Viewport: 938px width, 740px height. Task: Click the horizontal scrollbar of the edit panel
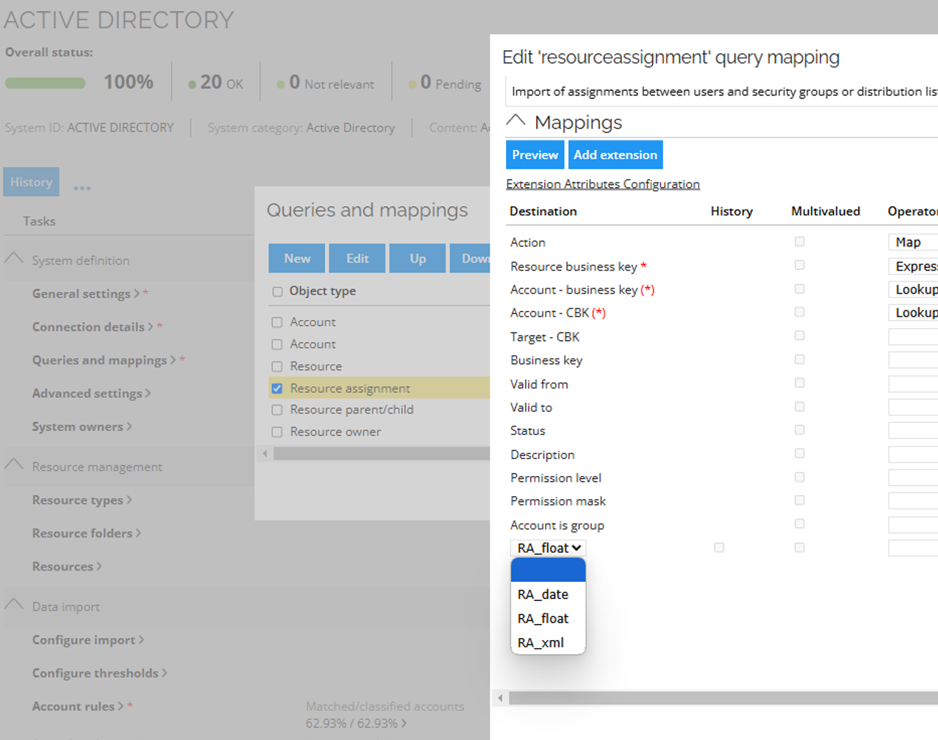(x=723, y=698)
